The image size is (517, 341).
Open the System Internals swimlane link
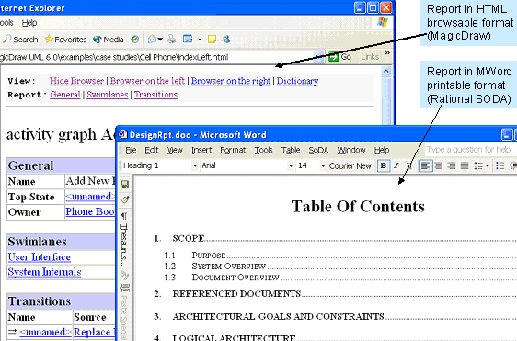[44, 272]
